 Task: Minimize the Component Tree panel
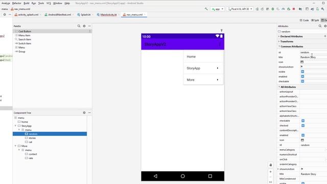point(89,112)
